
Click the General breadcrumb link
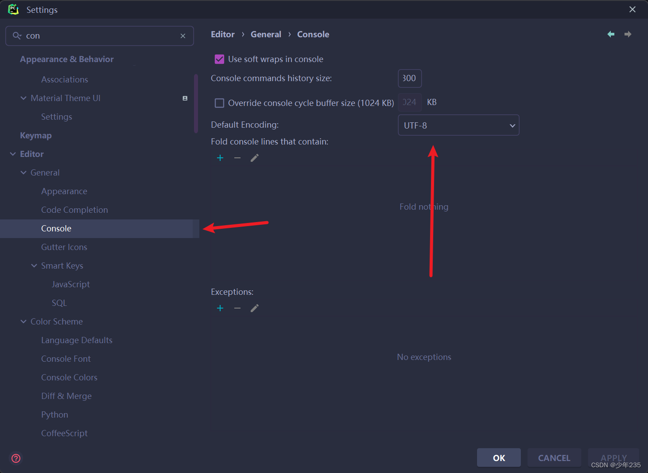click(266, 34)
